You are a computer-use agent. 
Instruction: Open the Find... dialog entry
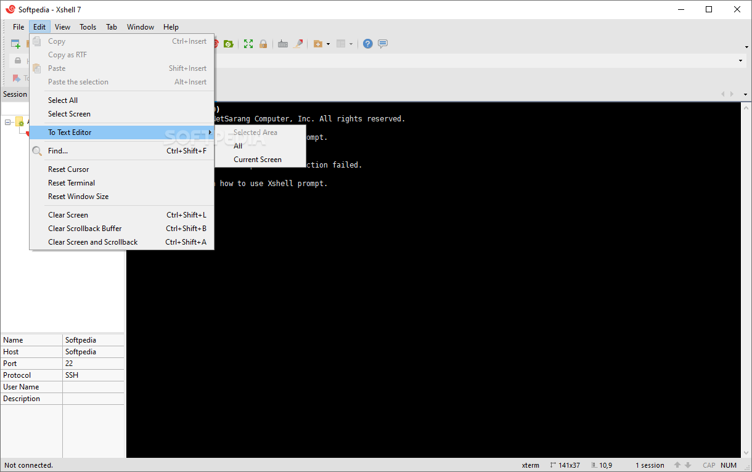coord(121,151)
